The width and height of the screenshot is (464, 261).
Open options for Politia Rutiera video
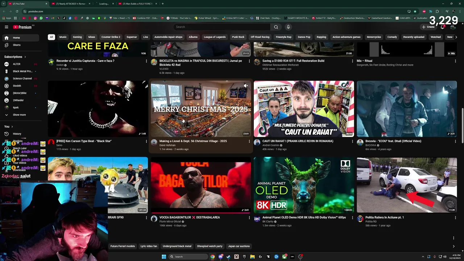click(455, 217)
